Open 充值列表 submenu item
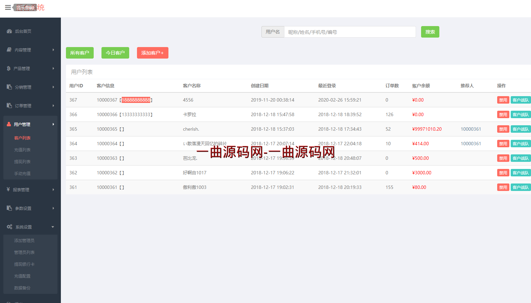The width and height of the screenshot is (531, 303). click(22, 150)
